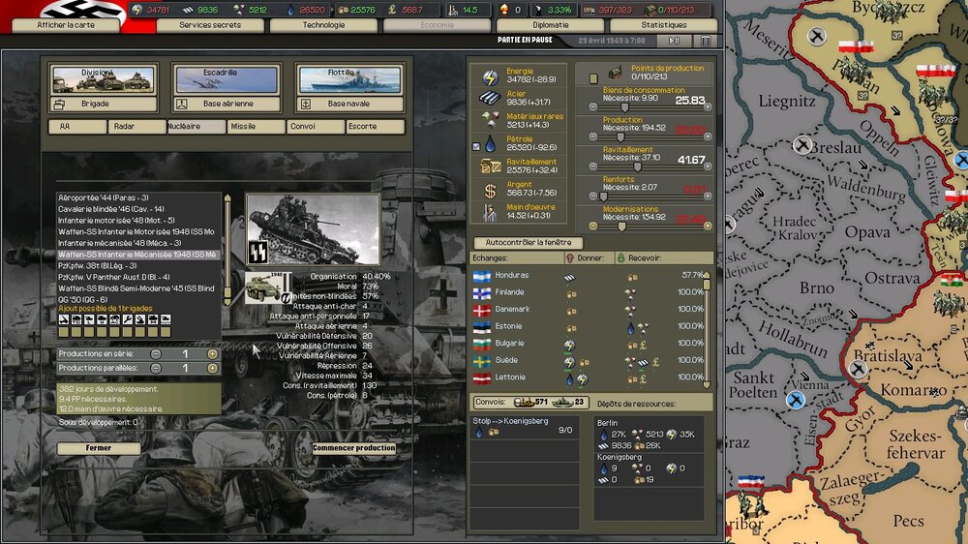The image size is (968, 544).
Task: Click minus on Modernisations slider
Action: [x=592, y=226]
